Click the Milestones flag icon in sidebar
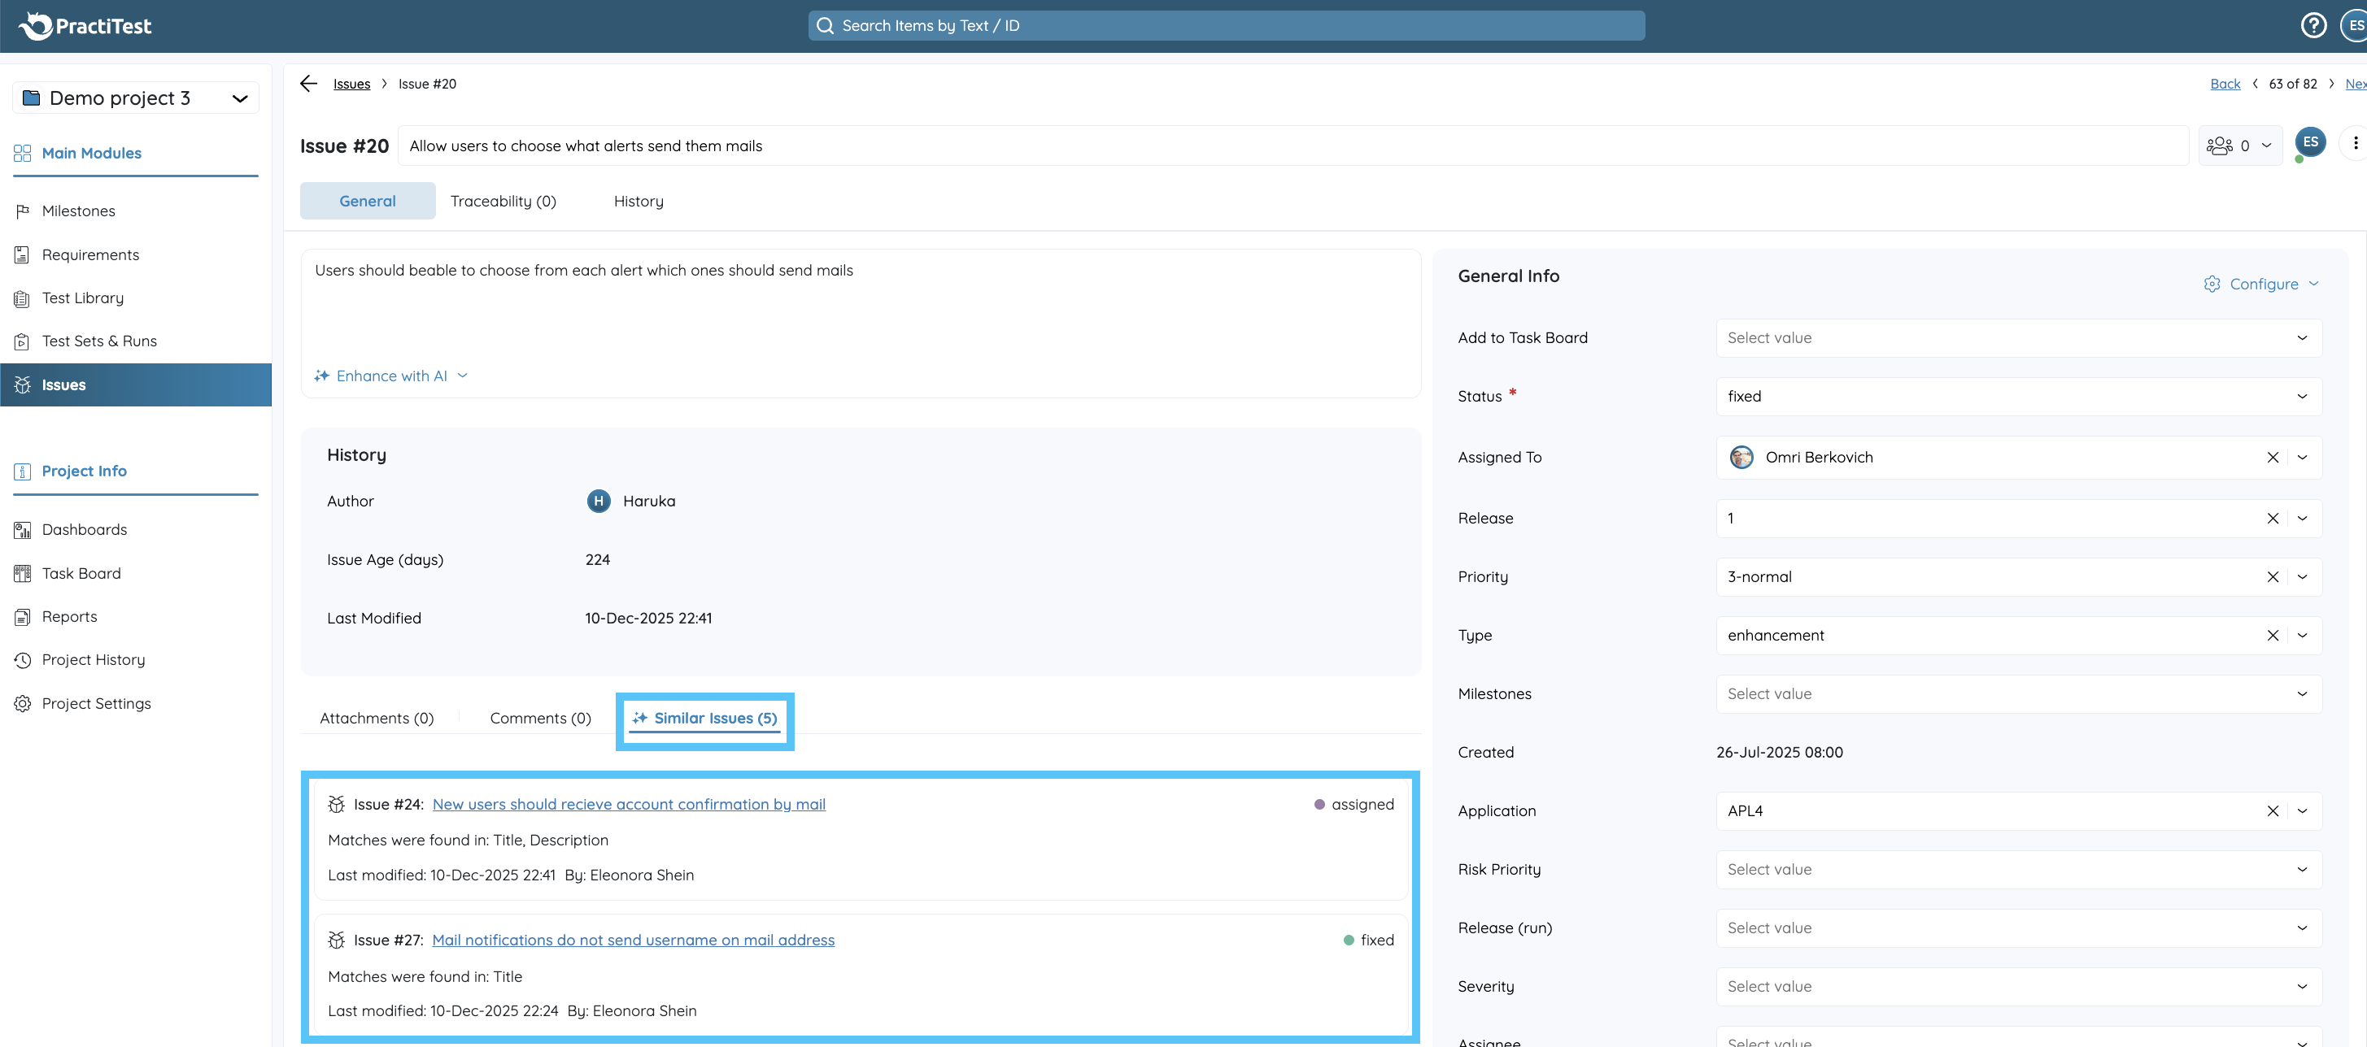The height and width of the screenshot is (1047, 2367). tap(23, 211)
